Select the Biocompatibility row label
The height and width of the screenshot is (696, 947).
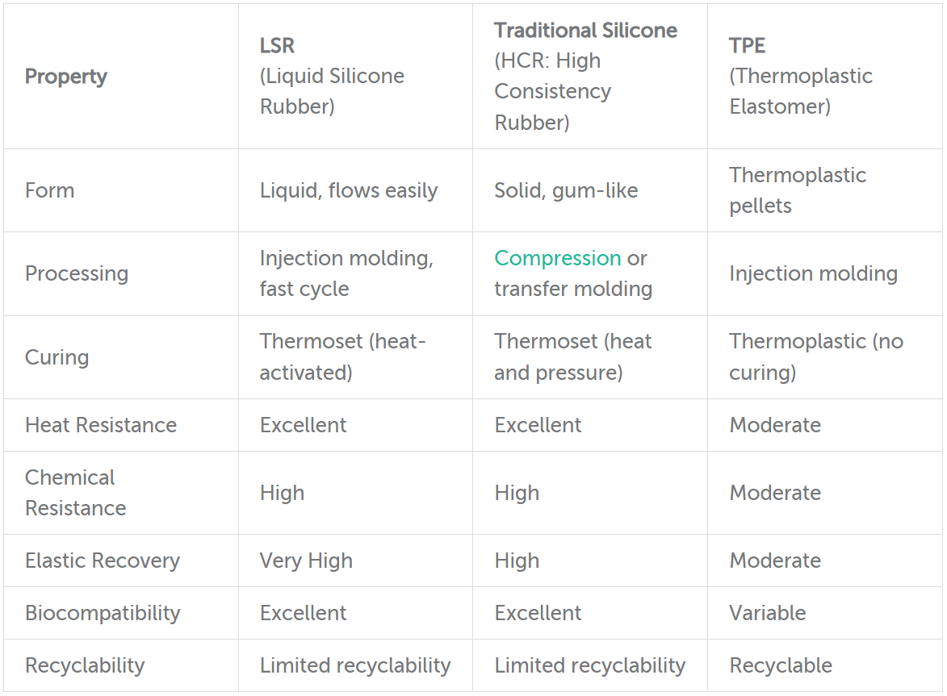(x=103, y=614)
